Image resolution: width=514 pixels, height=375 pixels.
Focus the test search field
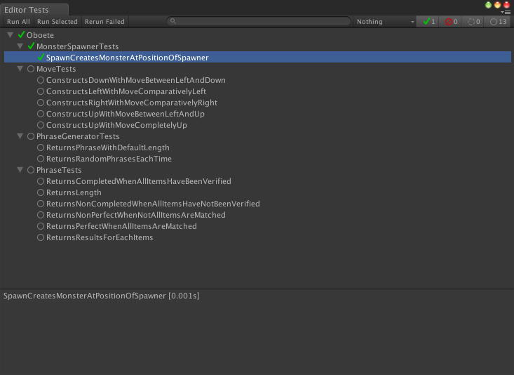click(x=259, y=21)
